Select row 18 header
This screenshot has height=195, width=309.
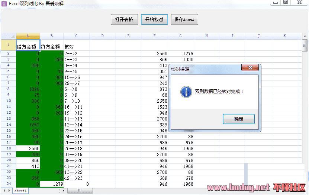pos(8,148)
